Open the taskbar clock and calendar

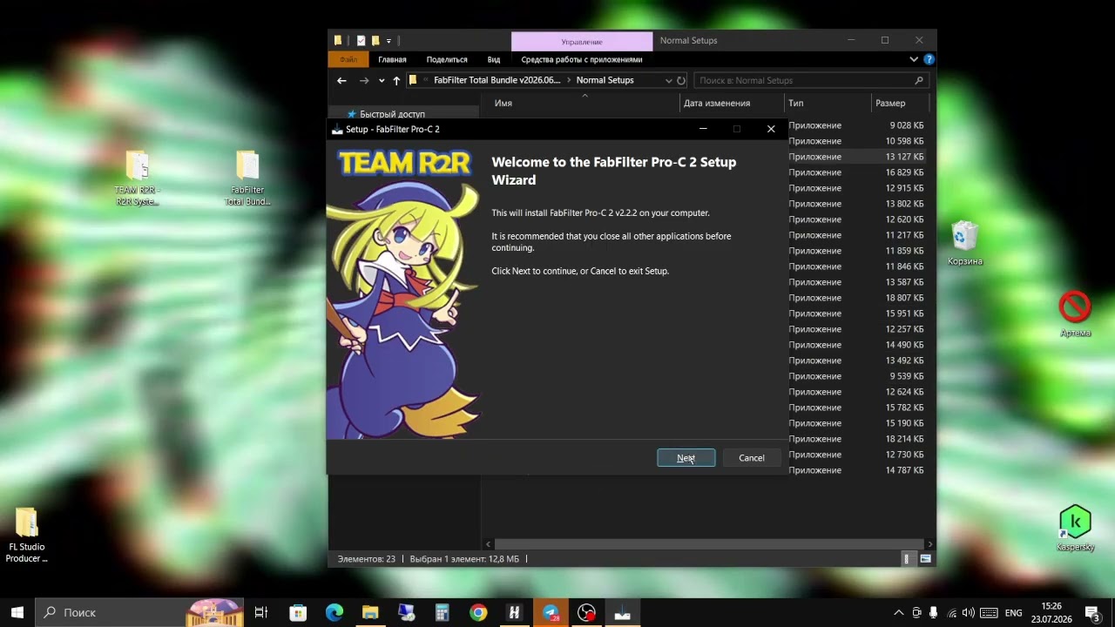coord(1051,612)
